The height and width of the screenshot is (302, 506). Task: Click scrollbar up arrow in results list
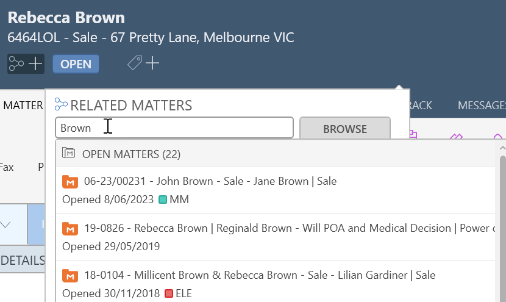(502, 148)
